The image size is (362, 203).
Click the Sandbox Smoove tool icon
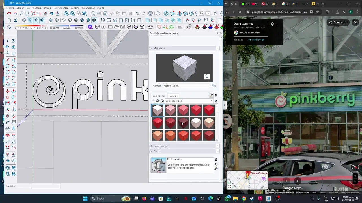pyautogui.click(x=179, y=13)
